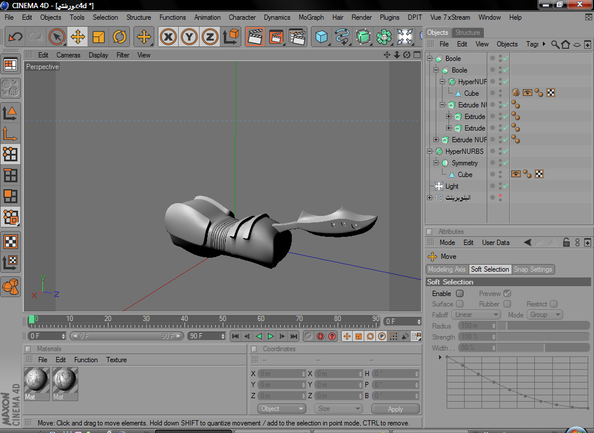Screen dimensions: 594x433
Task: Toggle the Rubber checkbox
Action: click(x=507, y=304)
